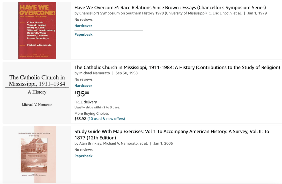Select Paperback format for the Study Guide
The image size is (282, 184).
click(x=83, y=156)
